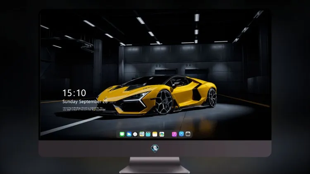310x174 pixels.
Task: Open the Weather app in dock
Action: click(129, 134)
